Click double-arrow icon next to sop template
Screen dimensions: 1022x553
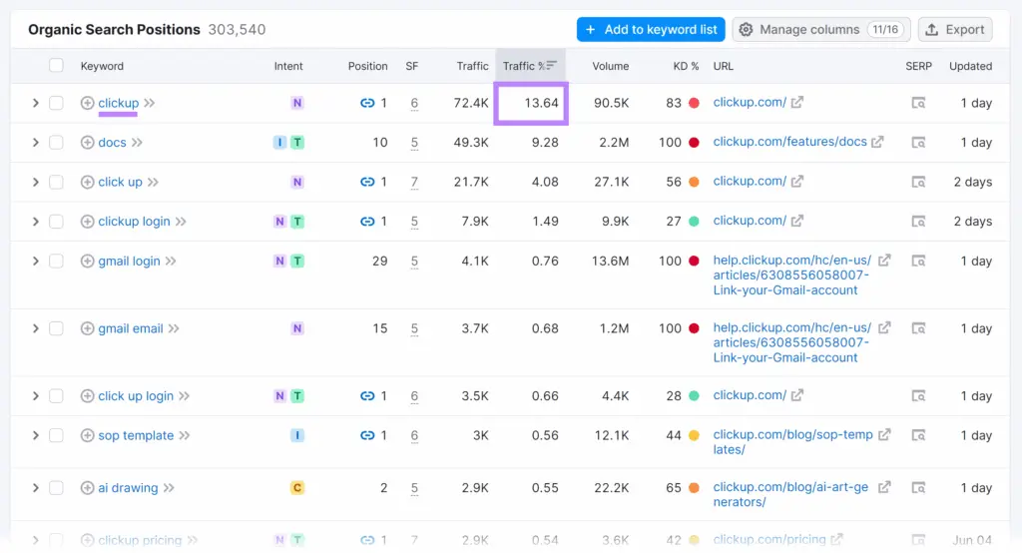click(x=185, y=435)
